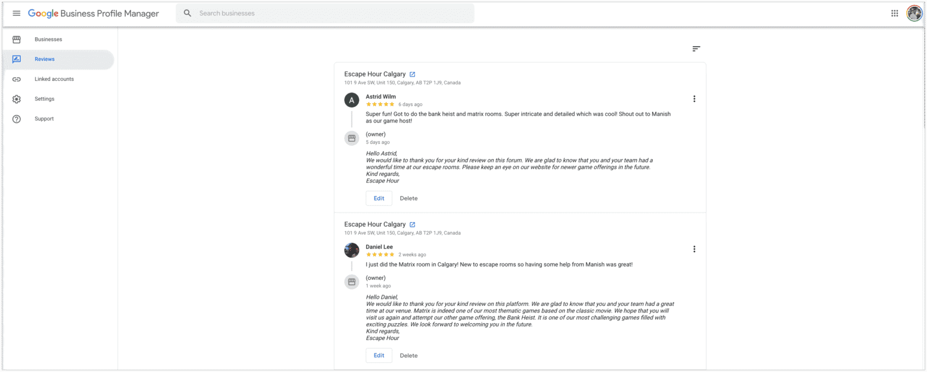This screenshot has width=927, height=372.
Task: Open the navigation hamburger menu
Action: 16,13
